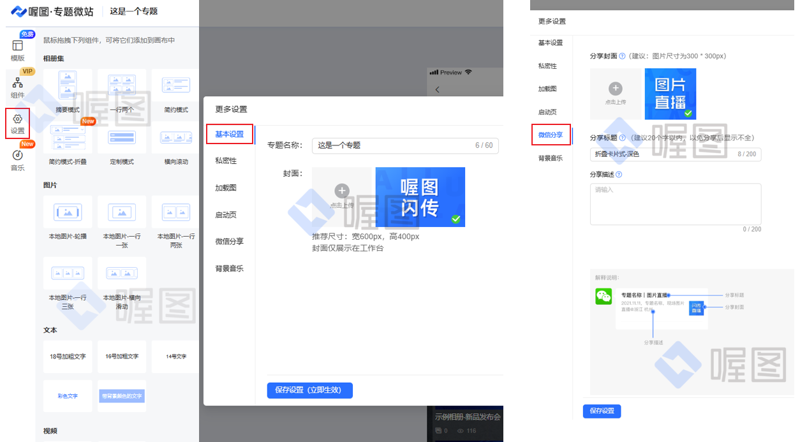Focus the 分享描述 textarea
Image resolution: width=800 pixels, height=442 pixels.
coord(676,204)
